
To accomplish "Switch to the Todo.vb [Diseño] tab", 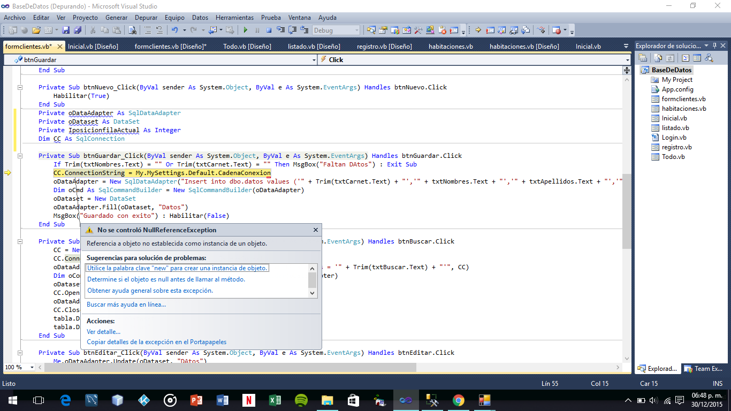I will pyautogui.click(x=247, y=47).
